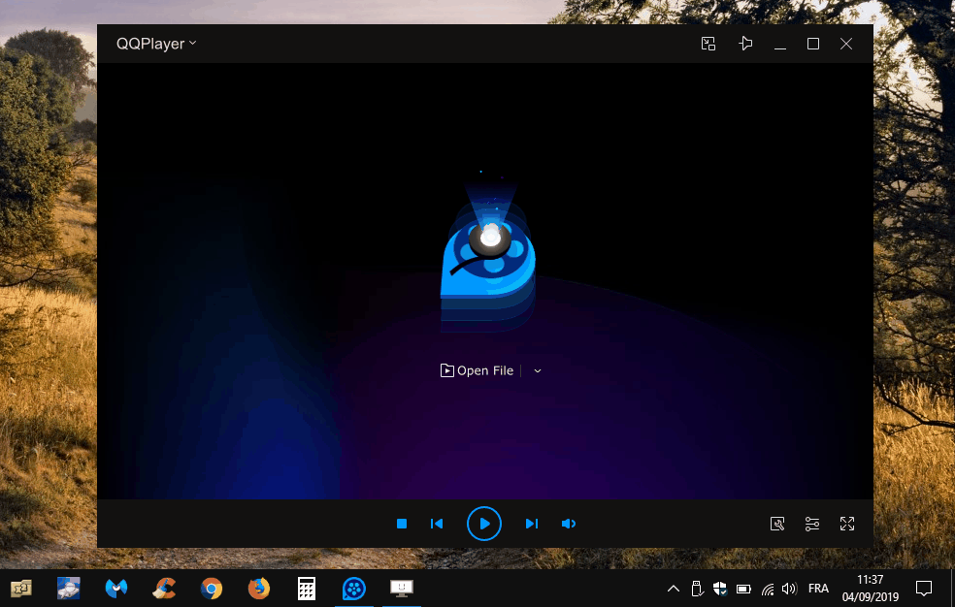Switch QQPlayer to mini mode

(x=708, y=44)
